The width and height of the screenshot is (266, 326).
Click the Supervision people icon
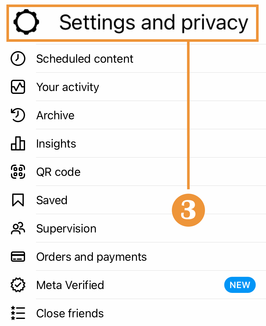(18, 229)
